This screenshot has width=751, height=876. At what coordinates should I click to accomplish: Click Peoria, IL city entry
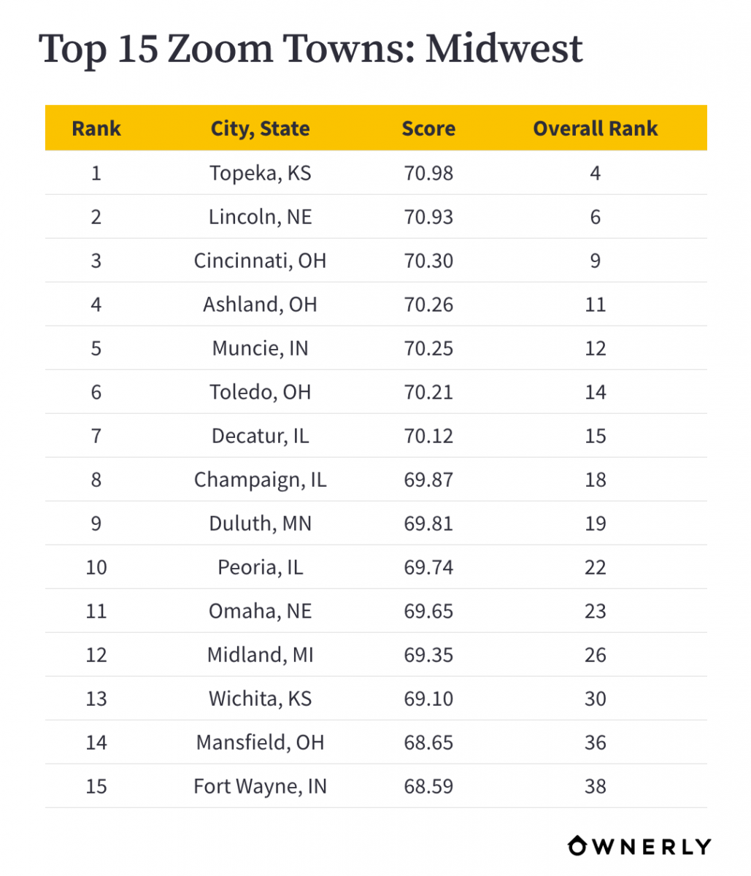tap(261, 567)
